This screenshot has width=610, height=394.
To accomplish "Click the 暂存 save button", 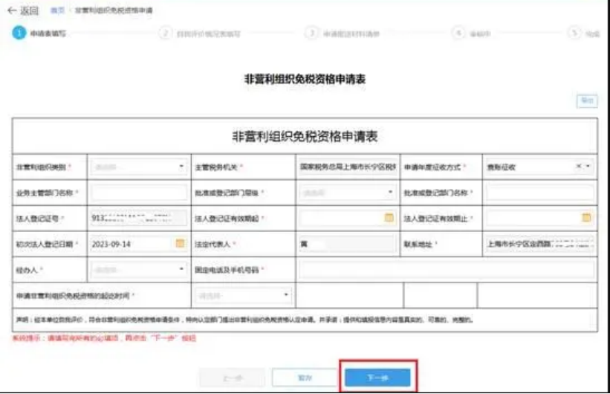I will pos(305,378).
